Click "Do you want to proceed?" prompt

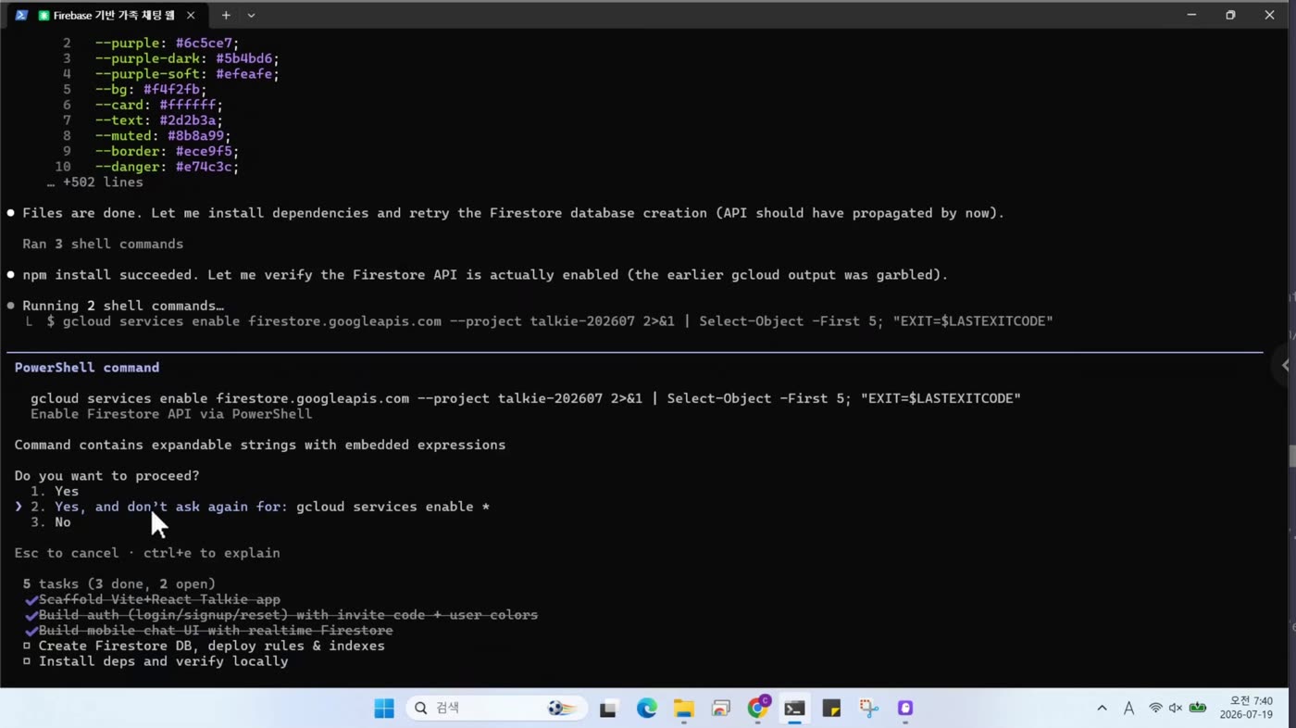click(106, 476)
